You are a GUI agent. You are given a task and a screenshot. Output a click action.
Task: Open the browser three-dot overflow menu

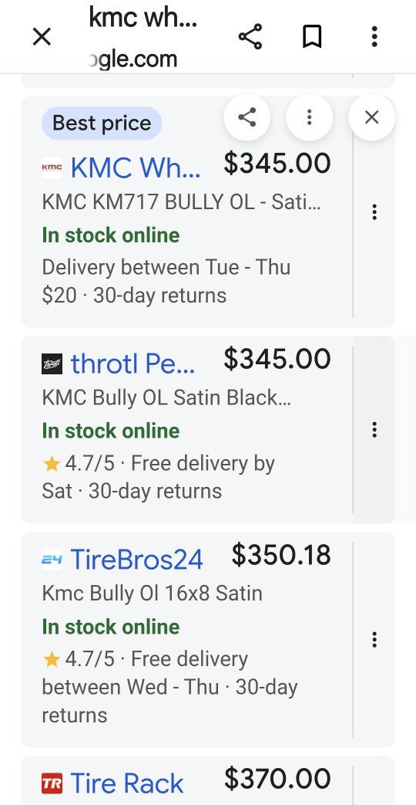pyautogui.click(x=374, y=37)
